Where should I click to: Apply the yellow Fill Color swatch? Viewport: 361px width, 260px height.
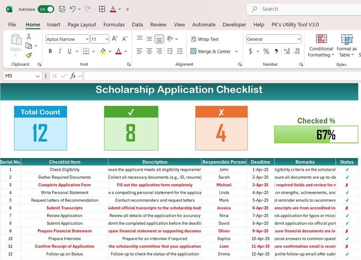[x=103, y=51]
